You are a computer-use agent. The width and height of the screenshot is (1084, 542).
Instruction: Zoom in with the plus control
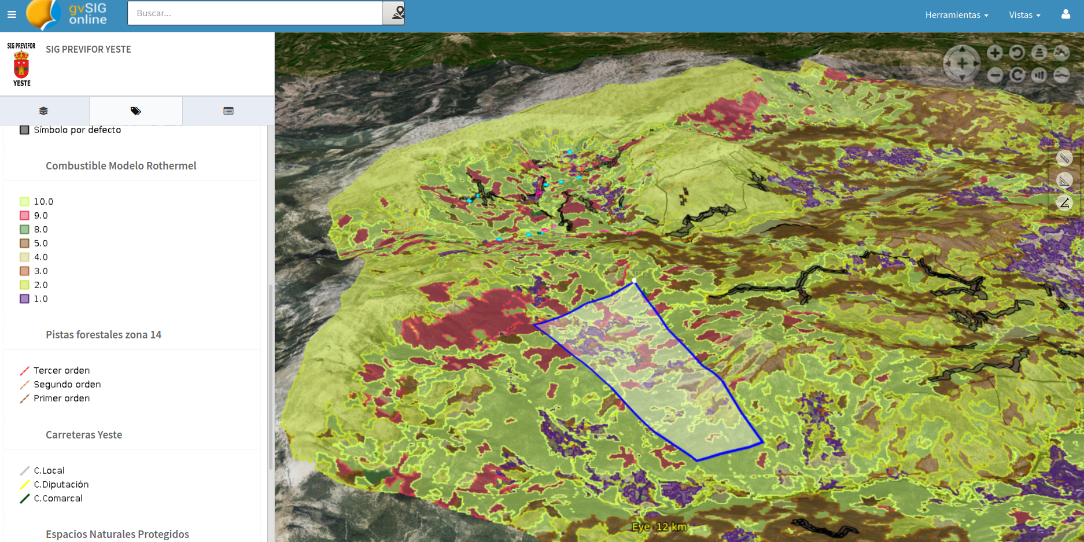point(995,53)
